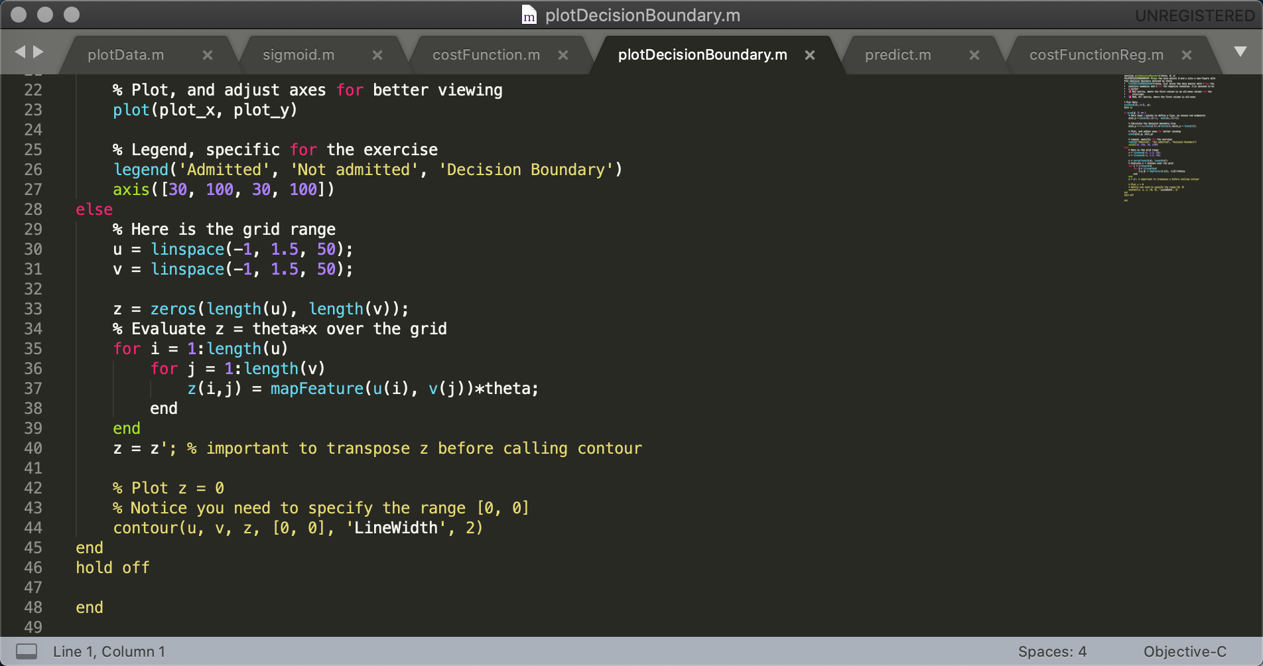1263x666 pixels.
Task: Click the minimap code overview
Action: point(1169,138)
